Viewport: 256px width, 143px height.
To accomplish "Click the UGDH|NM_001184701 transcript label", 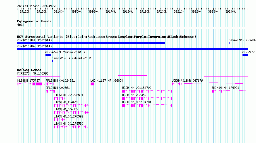I will click(137, 102).
